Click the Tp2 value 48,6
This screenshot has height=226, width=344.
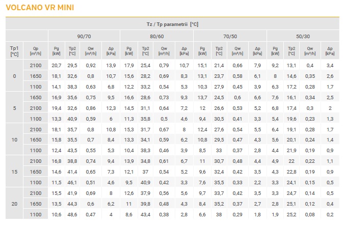click(x=72, y=214)
